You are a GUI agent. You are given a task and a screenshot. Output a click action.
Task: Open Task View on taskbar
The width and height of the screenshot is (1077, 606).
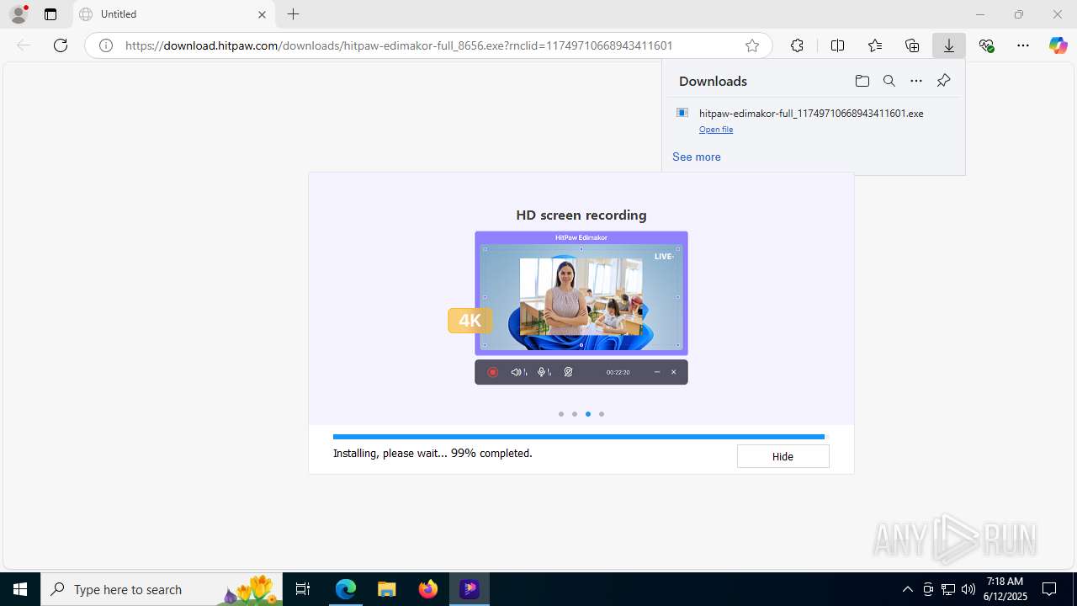pos(303,589)
